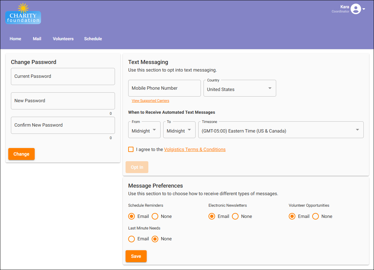Open the View Supported Carriers link
The image size is (374, 270).
coord(150,101)
